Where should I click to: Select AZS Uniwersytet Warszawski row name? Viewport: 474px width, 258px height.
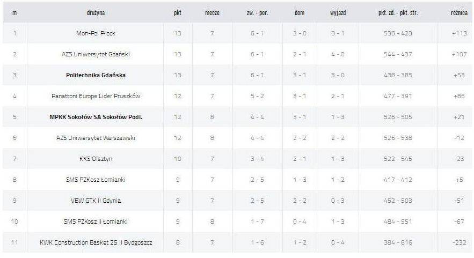(96, 138)
